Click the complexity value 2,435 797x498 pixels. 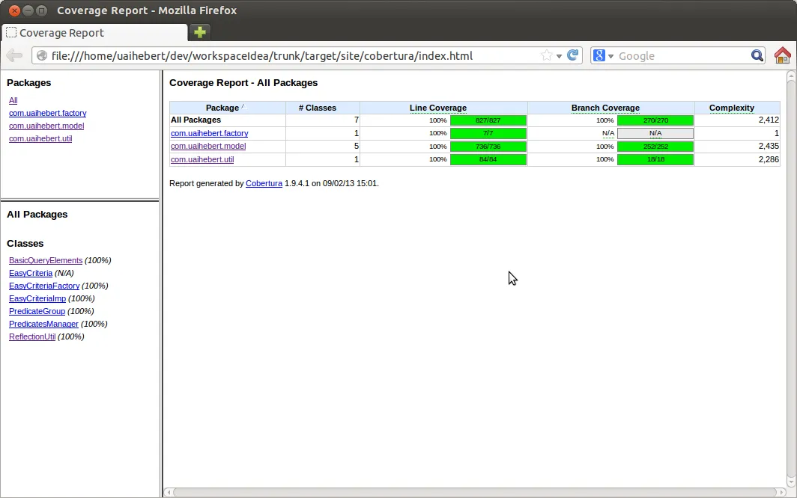pyautogui.click(x=769, y=147)
